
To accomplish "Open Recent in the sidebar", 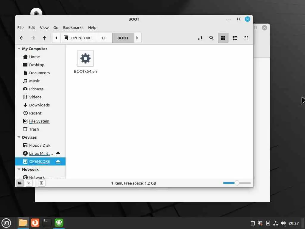I will (40, 113).
